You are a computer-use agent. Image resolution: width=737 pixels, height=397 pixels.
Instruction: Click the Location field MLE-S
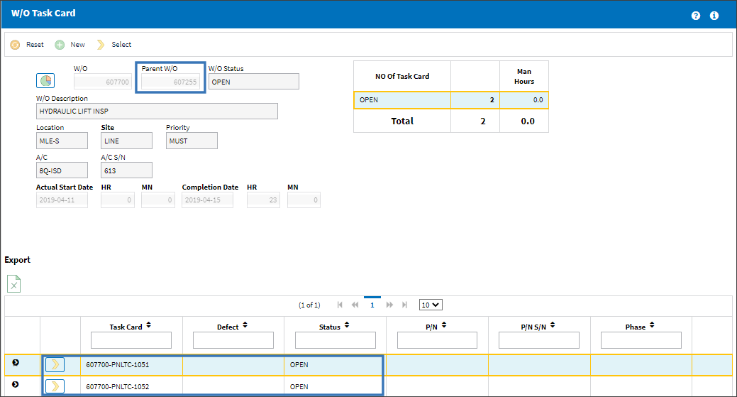point(62,141)
